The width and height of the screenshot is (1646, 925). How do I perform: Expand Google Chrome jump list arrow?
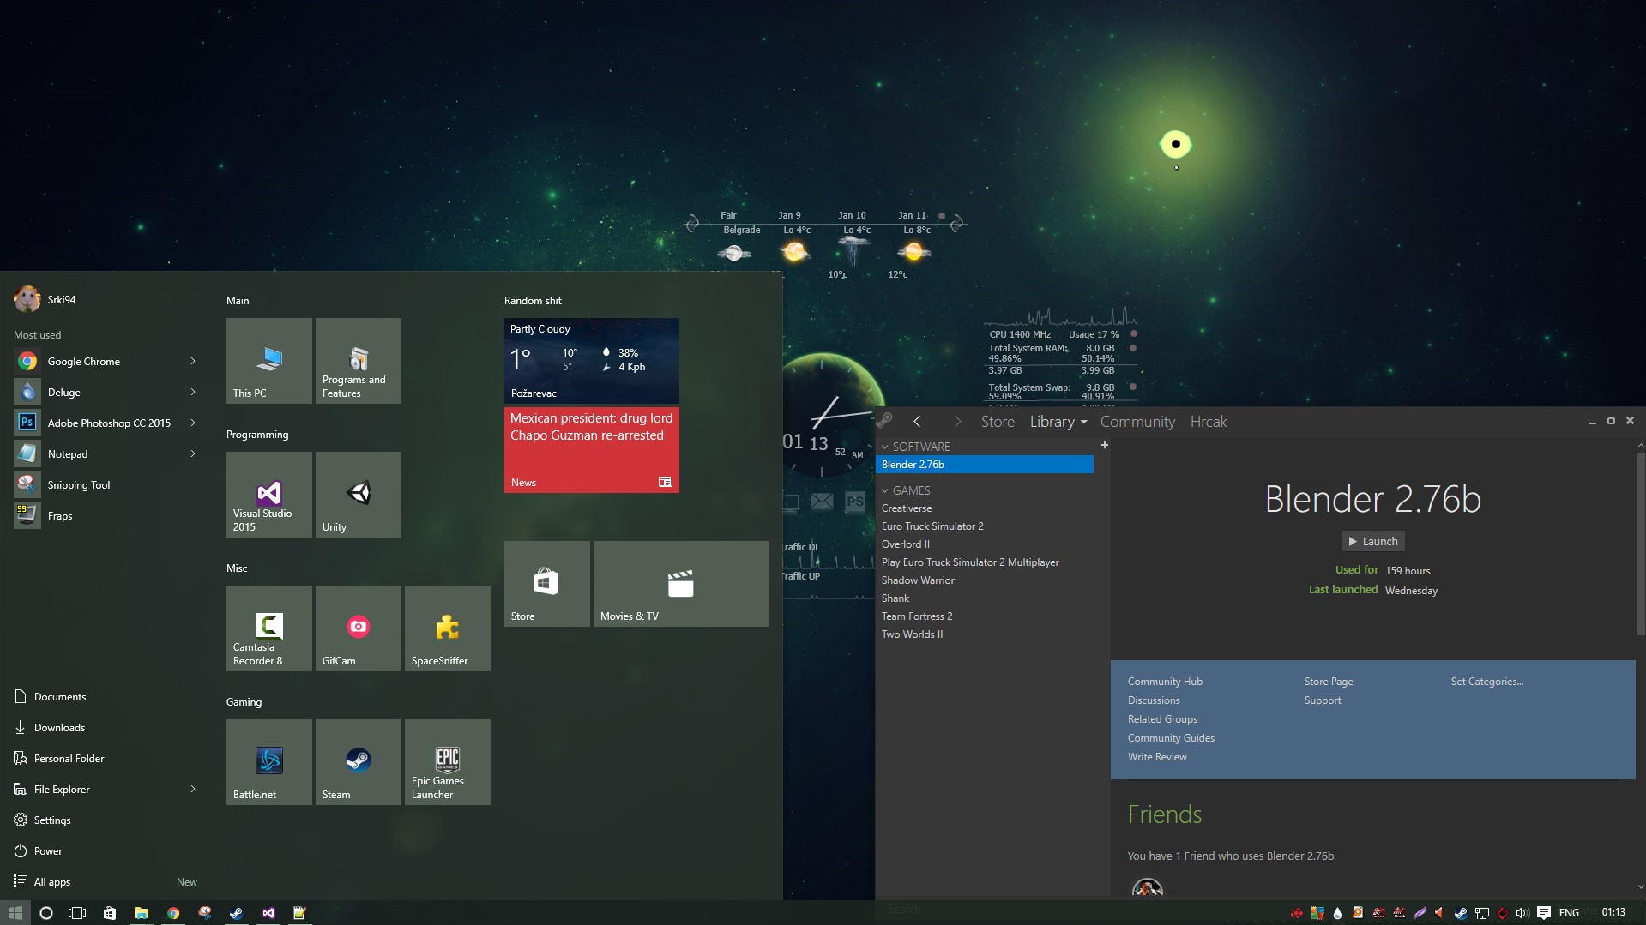click(x=193, y=361)
